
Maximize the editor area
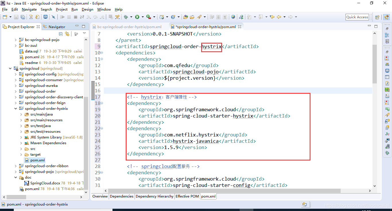point(376,26)
